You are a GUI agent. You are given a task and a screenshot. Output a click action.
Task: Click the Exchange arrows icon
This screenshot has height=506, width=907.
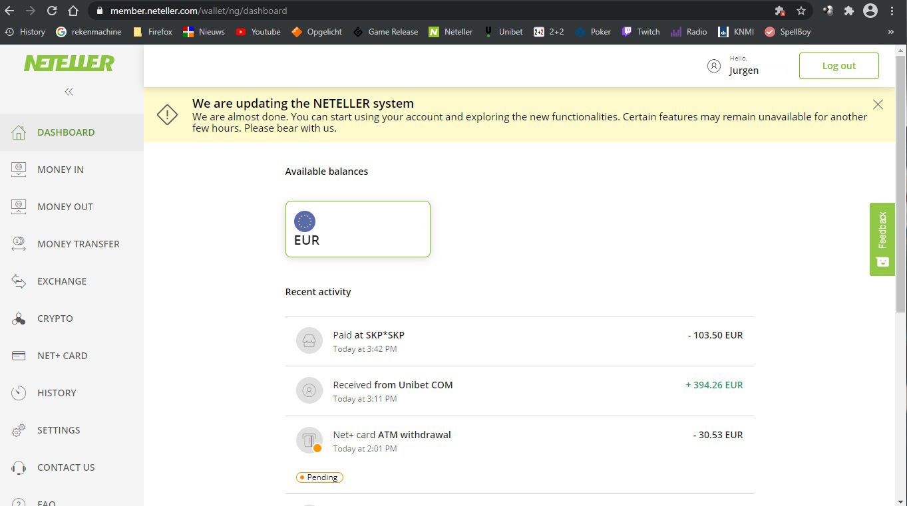19,281
